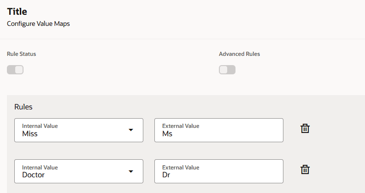Click the dropdown arrow in the Miss field
The image size is (365, 193).
[x=131, y=130]
